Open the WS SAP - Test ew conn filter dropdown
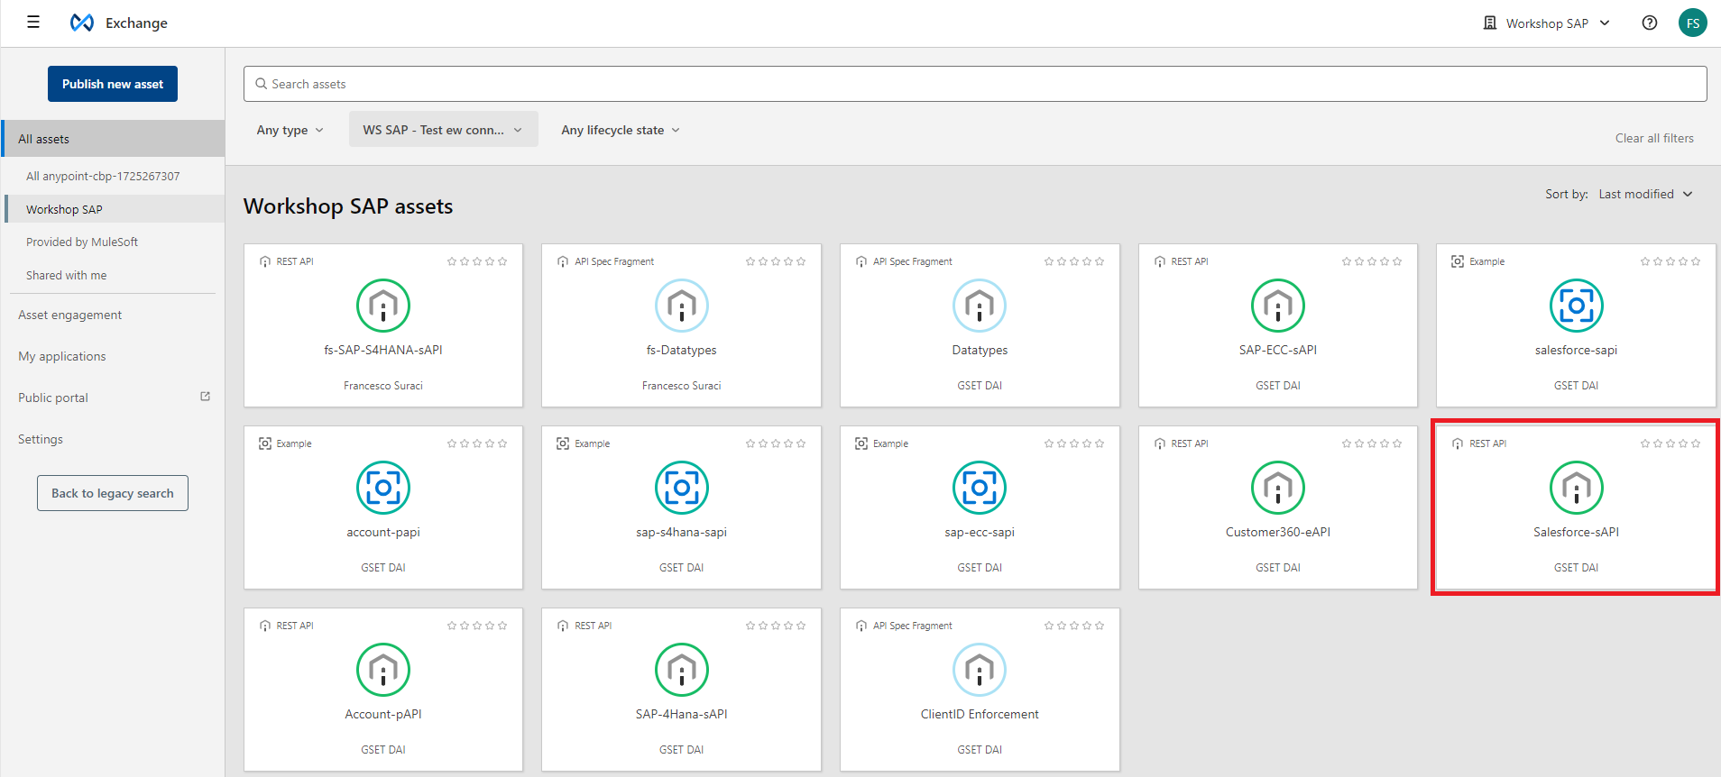The width and height of the screenshot is (1721, 777). pos(443,130)
